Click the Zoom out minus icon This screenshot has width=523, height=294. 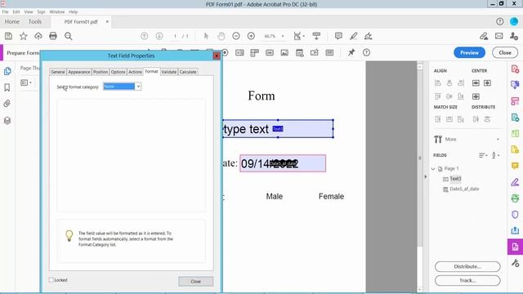[x=236, y=36]
